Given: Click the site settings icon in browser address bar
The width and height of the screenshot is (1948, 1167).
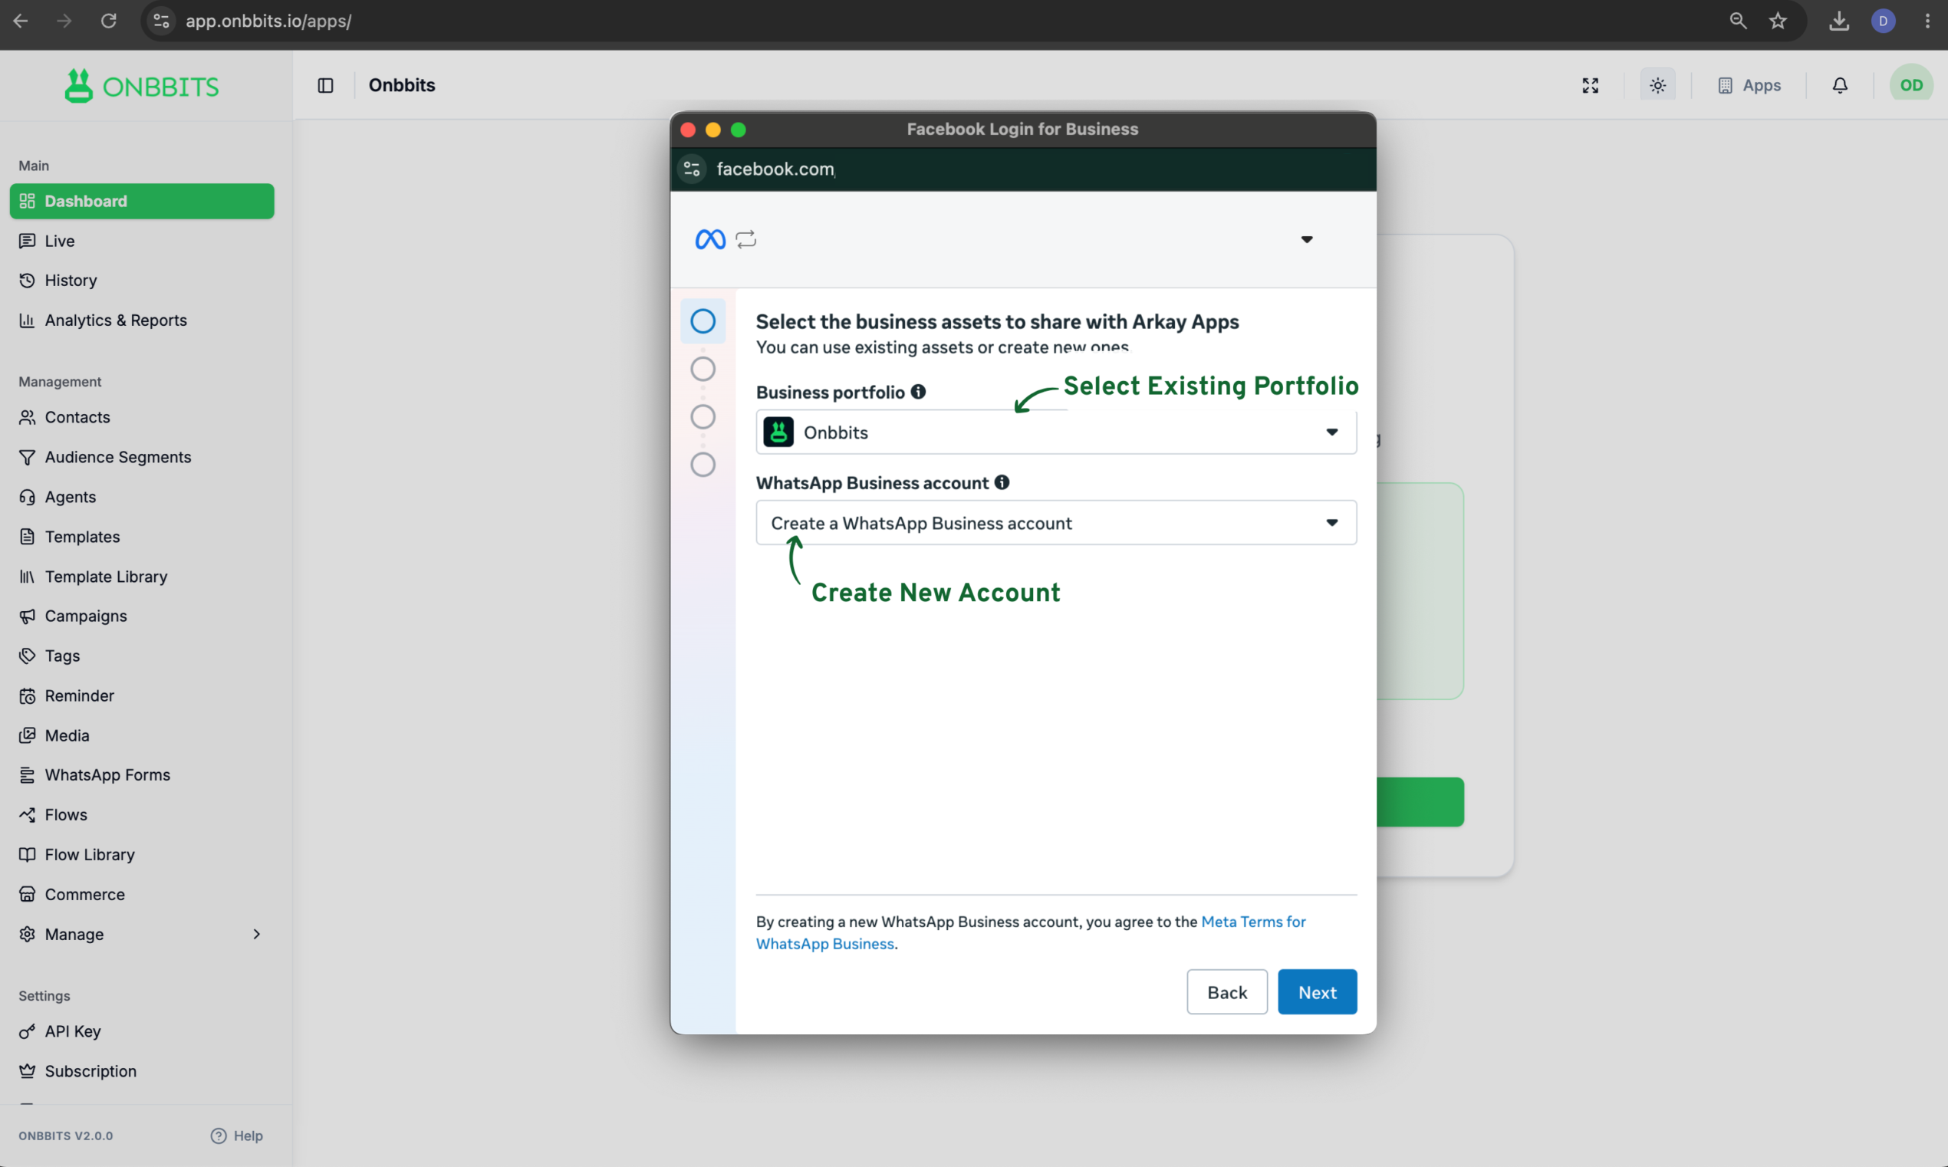Looking at the screenshot, I should [161, 21].
